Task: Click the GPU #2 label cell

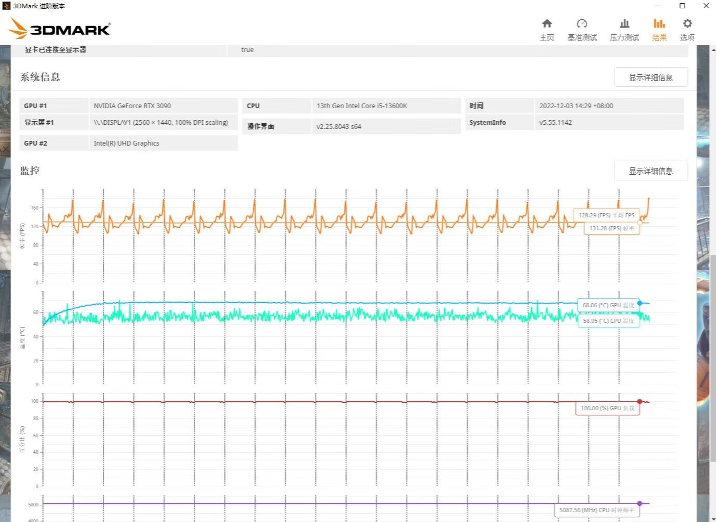Action: click(x=54, y=143)
